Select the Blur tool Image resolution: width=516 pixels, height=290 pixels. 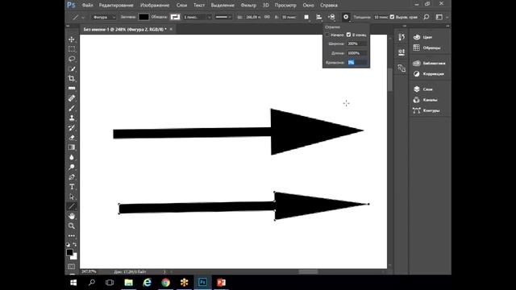(72, 157)
